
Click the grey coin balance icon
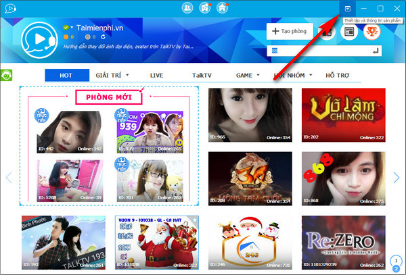point(87,37)
